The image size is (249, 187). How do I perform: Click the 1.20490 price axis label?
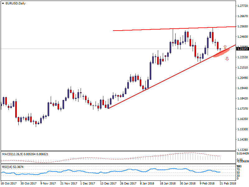click(x=242, y=78)
